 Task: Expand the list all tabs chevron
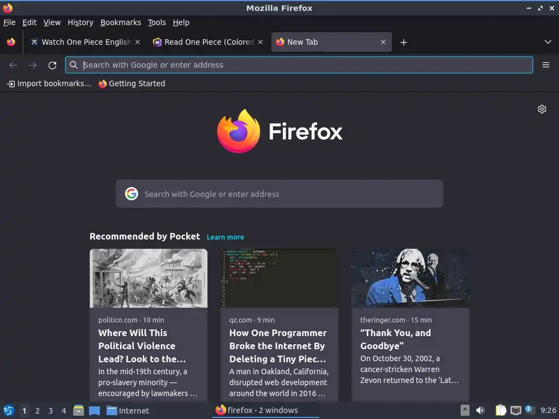pyautogui.click(x=548, y=42)
